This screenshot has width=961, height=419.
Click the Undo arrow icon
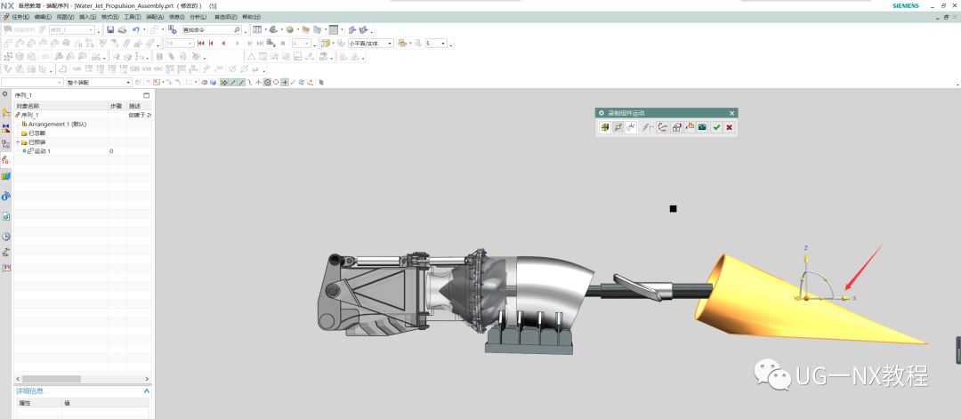pos(136,29)
